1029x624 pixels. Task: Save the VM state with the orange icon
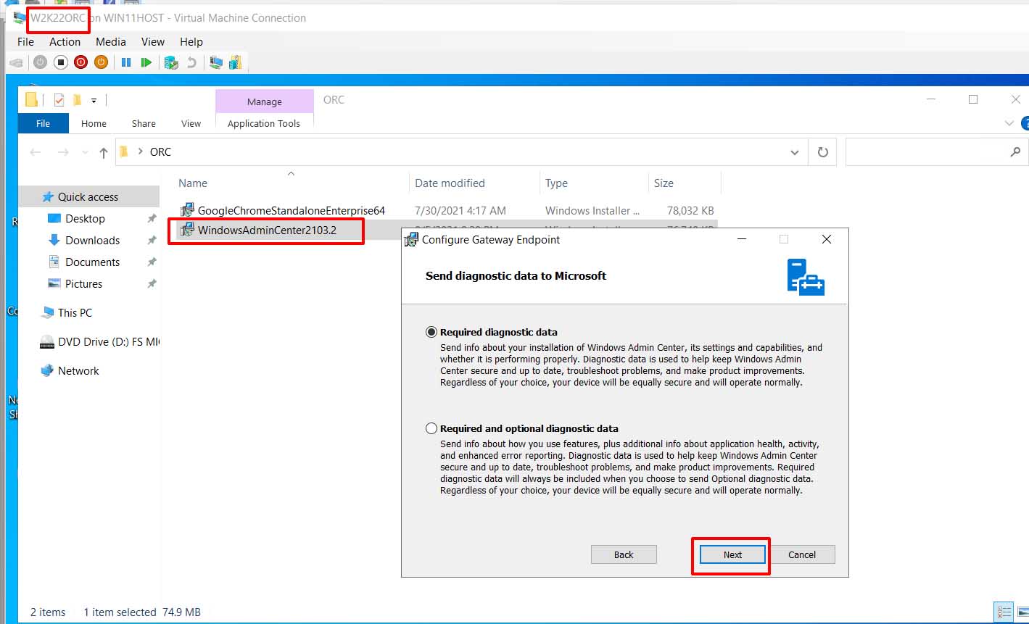(x=101, y=62)
